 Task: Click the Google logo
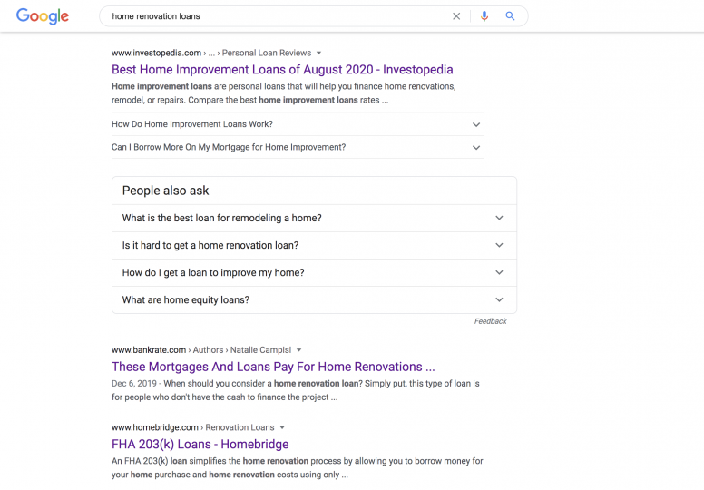42,16
